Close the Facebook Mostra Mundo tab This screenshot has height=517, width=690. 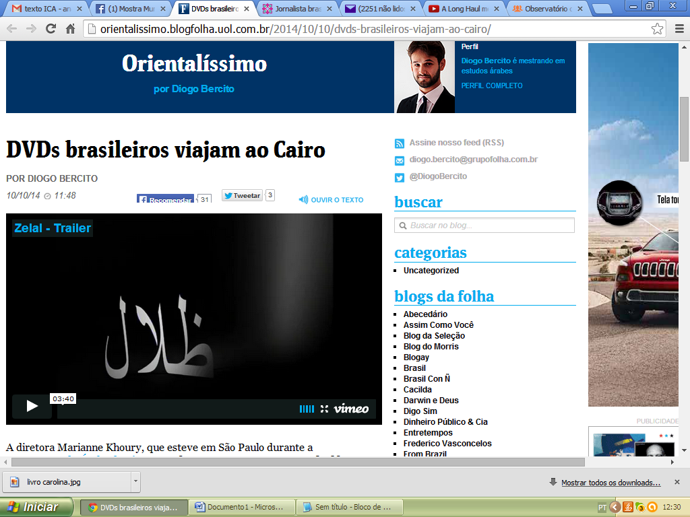pyautogui.click(x=163, y=9)
